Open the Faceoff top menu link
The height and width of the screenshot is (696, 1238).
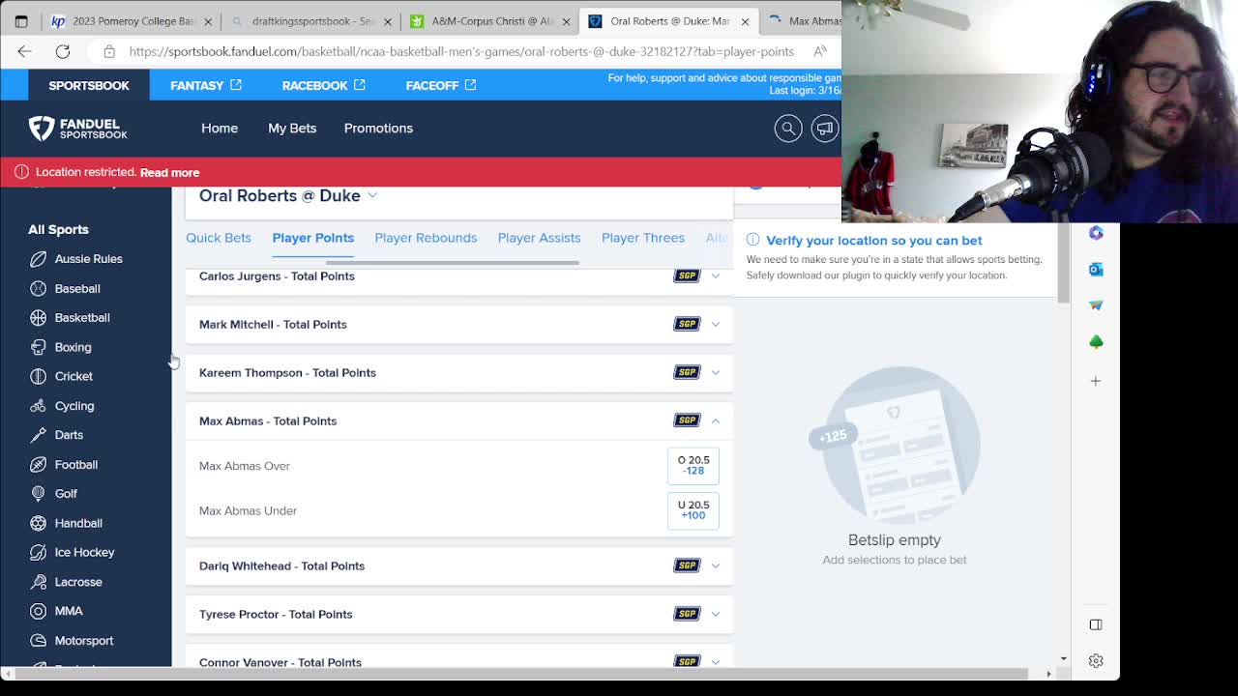click(x=440, y=85)
